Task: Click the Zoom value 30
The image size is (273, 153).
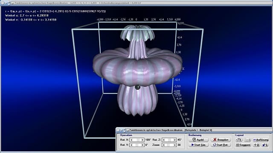Action: [x=179, y=145]
